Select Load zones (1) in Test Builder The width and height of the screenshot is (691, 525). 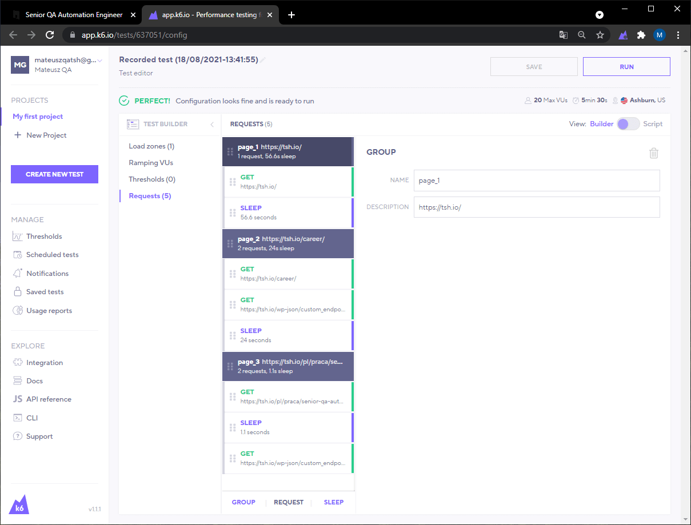pyautogui.click(x=151, y=146)
